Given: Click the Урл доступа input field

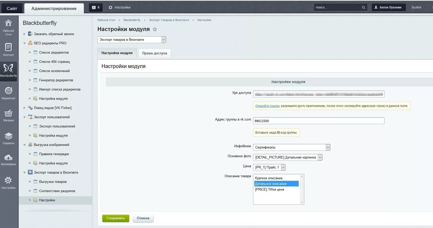Looking at the screenshot, I should [319, 94].
